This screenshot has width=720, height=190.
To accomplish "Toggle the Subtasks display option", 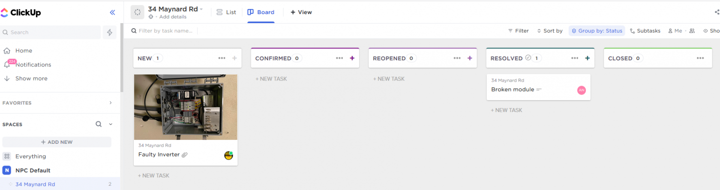I will [x=645, y=31].
